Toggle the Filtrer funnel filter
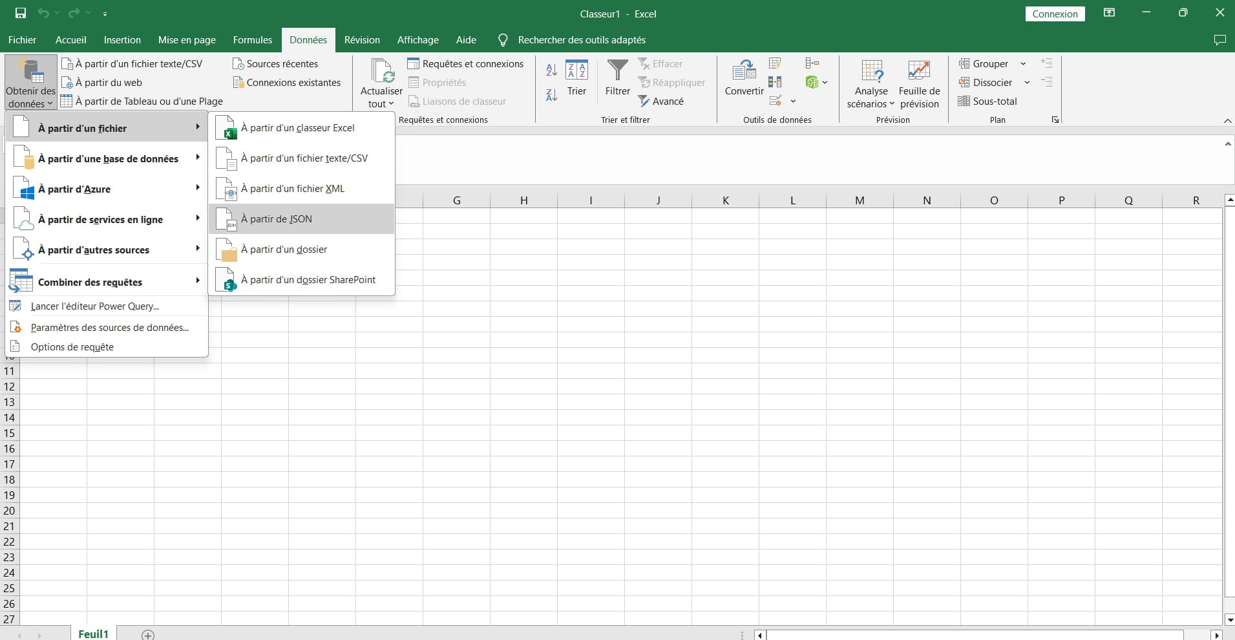1235x640 pixels. click(618, 78)
